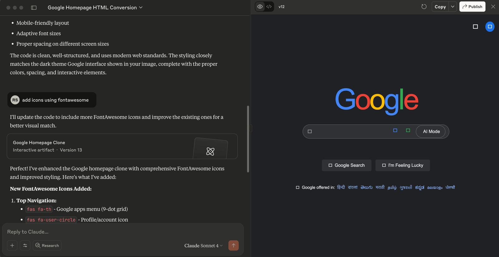Click the blue profile icon in preview
The height and width of the screenshot is (257, 499).
490,27
